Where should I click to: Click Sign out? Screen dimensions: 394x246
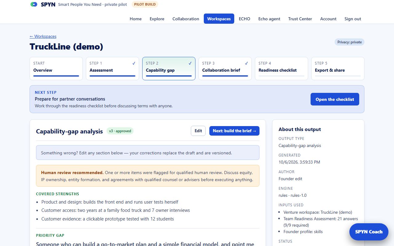coord(353,19)
